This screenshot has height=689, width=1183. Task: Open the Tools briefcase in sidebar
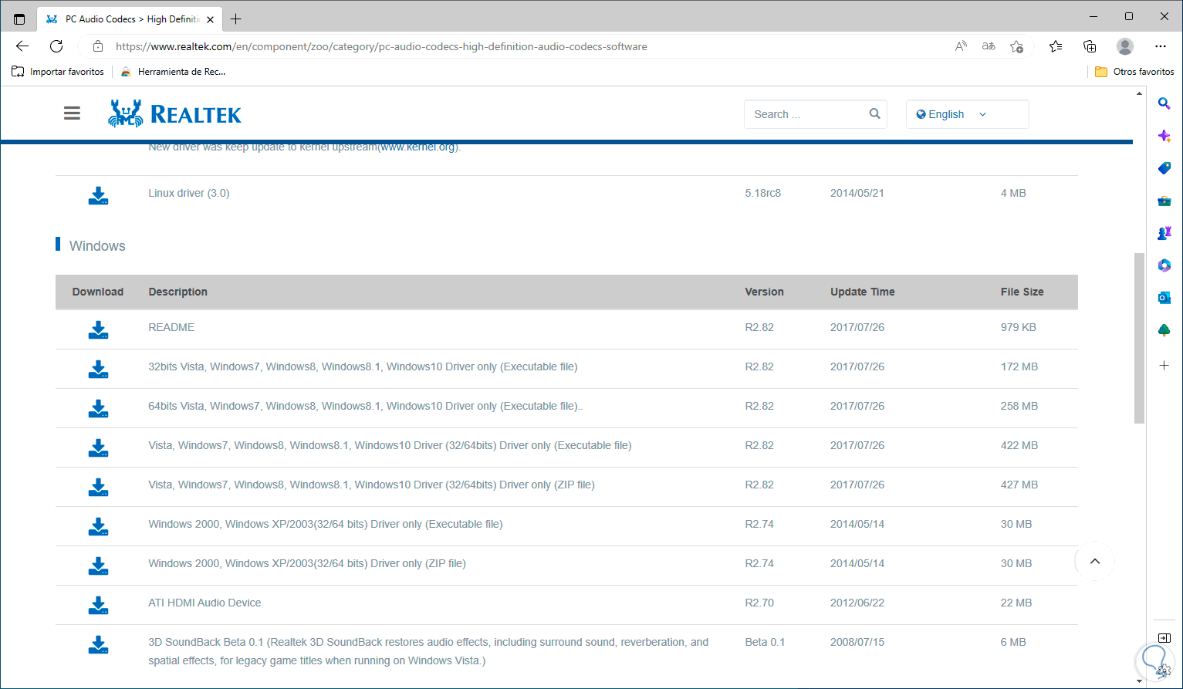coord(1164,201)
